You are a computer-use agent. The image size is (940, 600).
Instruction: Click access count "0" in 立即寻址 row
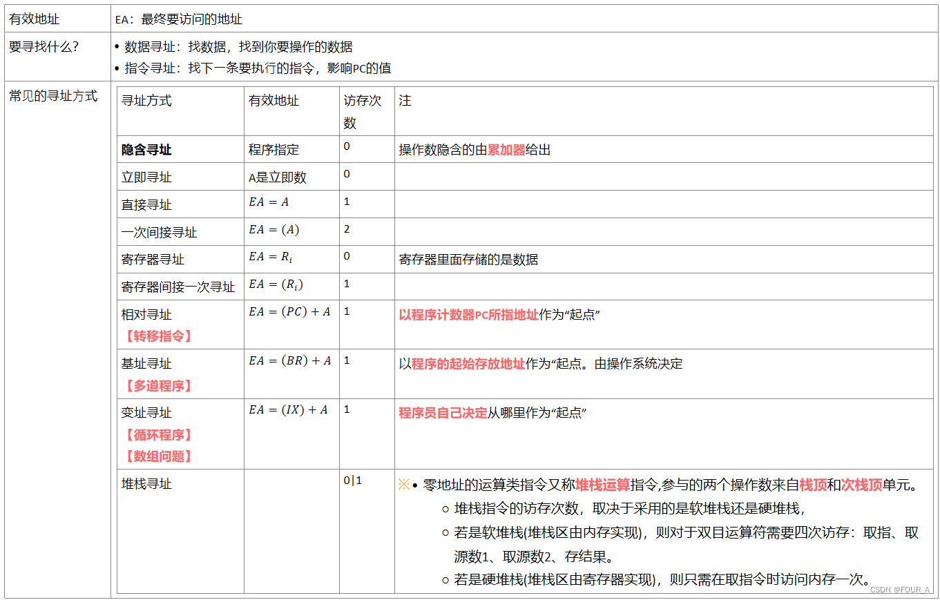347,174
